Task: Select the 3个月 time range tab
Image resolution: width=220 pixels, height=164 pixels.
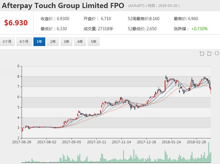Action: [x=7, y=42]
